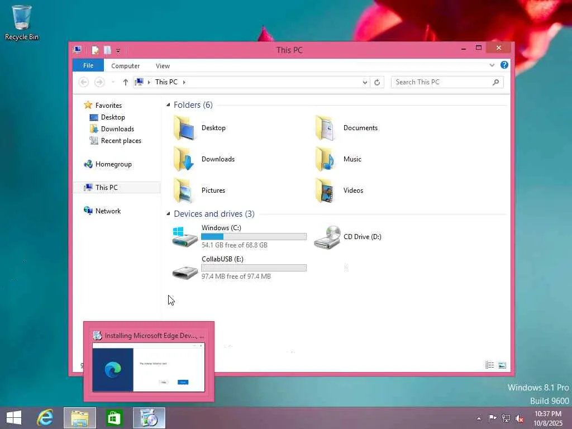Refresh the This PC view
Viewport: 572px width, 429px height.
pyautogui.click(x=377, y=83)
